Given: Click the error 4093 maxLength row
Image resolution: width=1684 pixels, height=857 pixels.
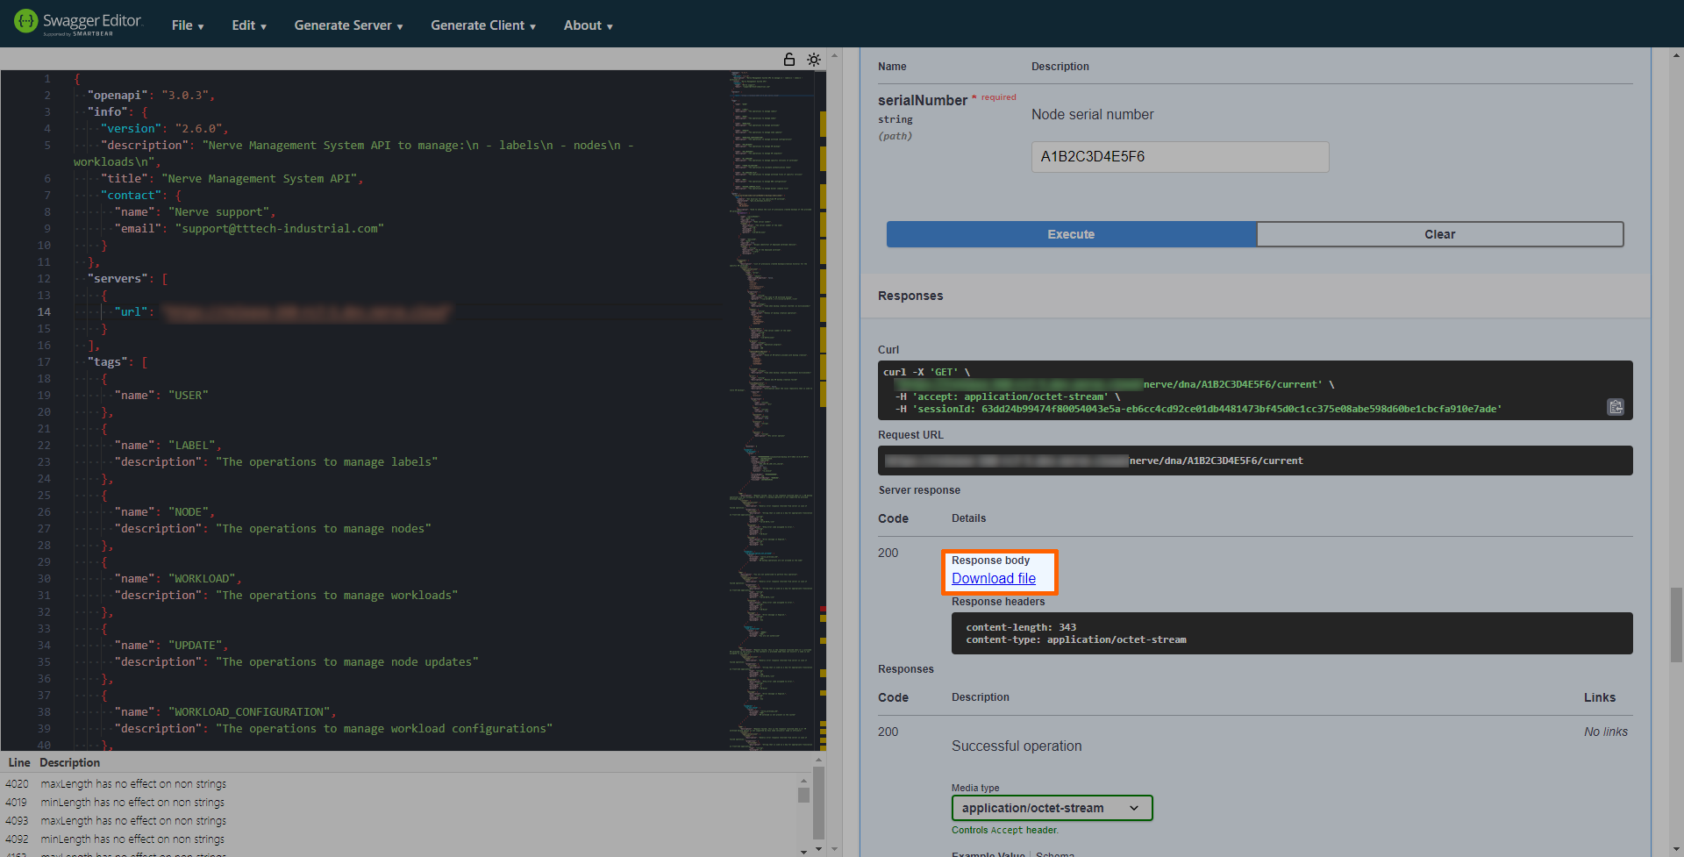Looking at the screenshot, I should [133, 821].
